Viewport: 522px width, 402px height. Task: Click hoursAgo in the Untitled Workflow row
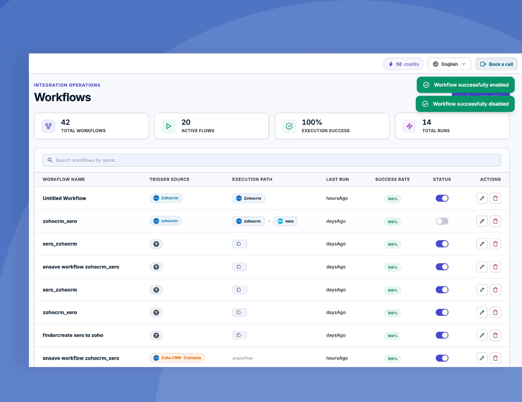tap(337, 198)
